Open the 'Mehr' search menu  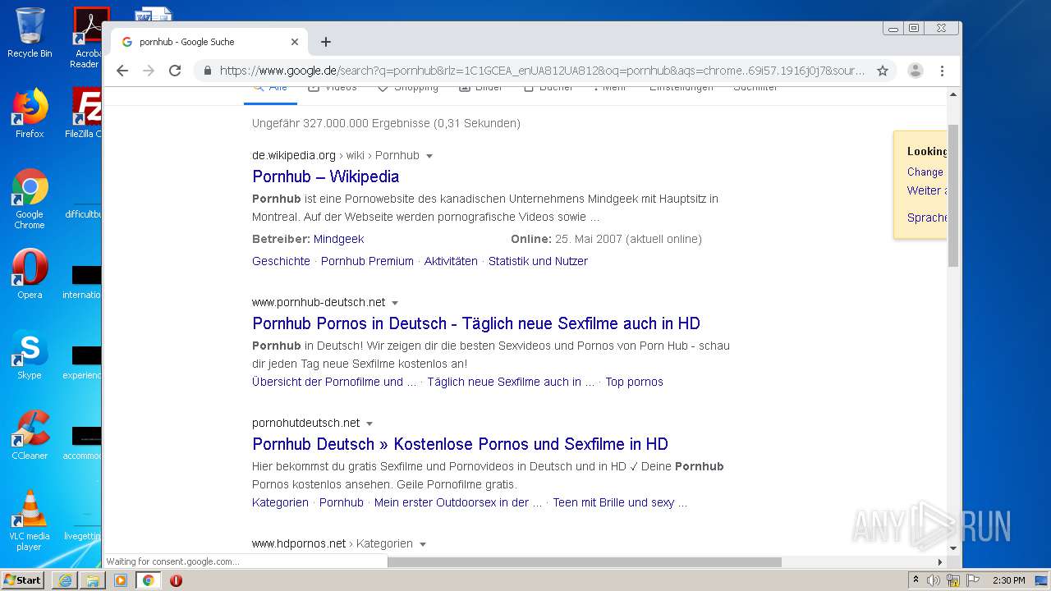tap(609, 88)
